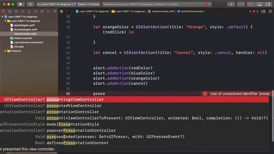Choose present(viewControllerToPresent:) completion suggestion
Screen dimensions: 274x154
[x=134, y=118]
